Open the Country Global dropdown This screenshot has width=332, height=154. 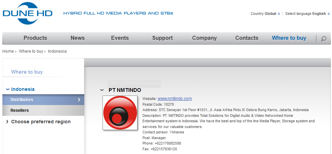(266, 14)
